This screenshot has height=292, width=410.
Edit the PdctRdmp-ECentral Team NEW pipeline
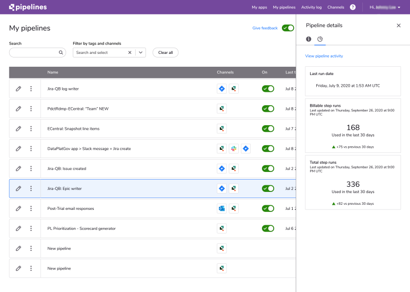[18, 109]
